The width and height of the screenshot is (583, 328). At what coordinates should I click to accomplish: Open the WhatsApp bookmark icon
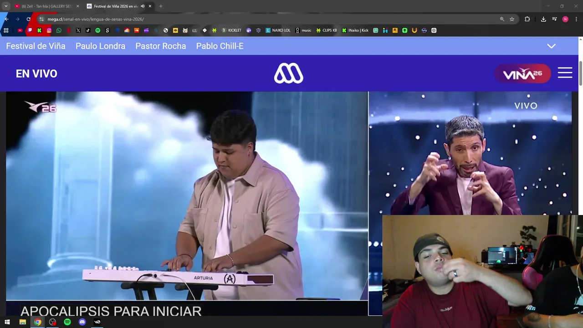pos(59,31)
